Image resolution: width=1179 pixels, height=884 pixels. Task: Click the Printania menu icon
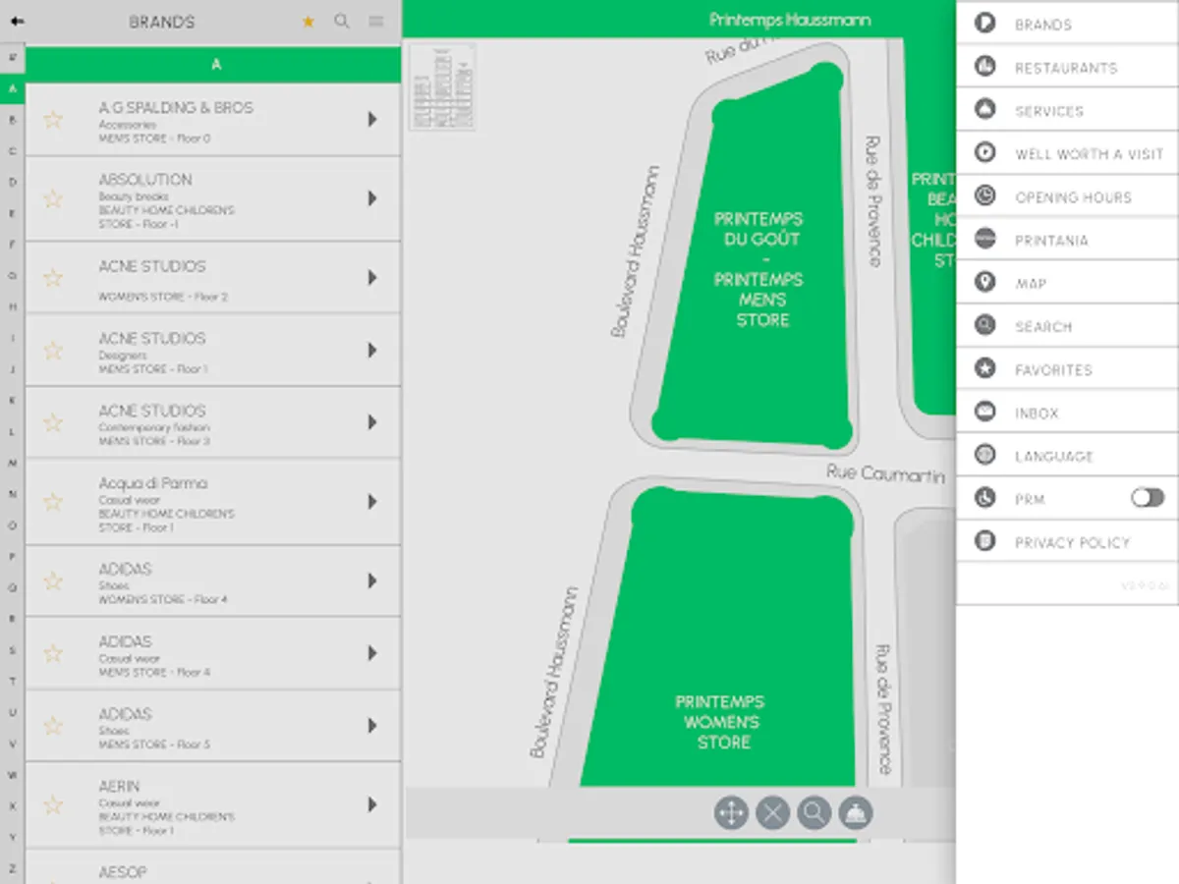point(984,240)
